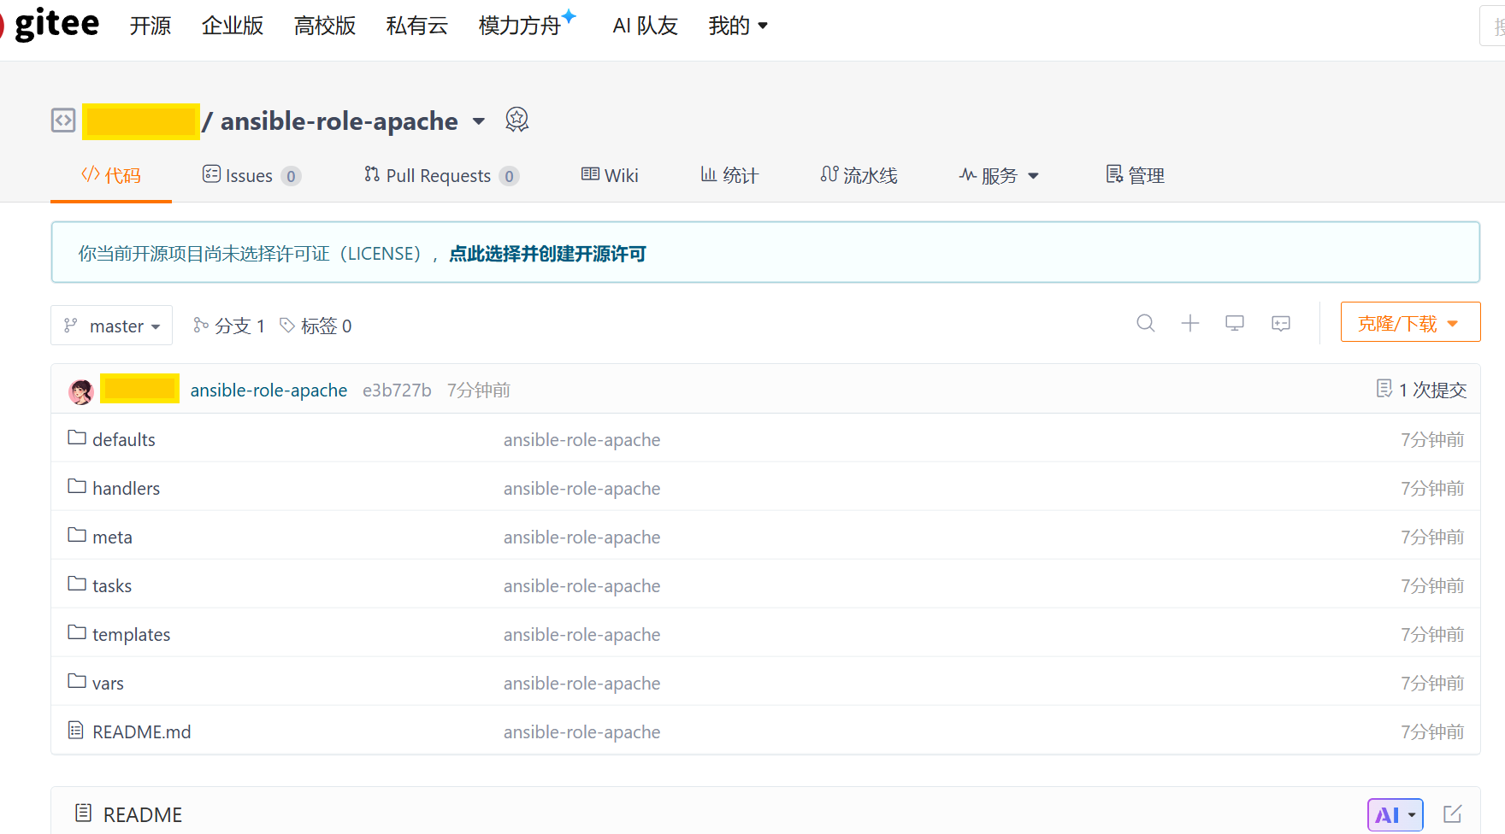Expand the 克隆/下载 dropdown button
The image size is (1505, 834).
click(x=1410, y=322)
